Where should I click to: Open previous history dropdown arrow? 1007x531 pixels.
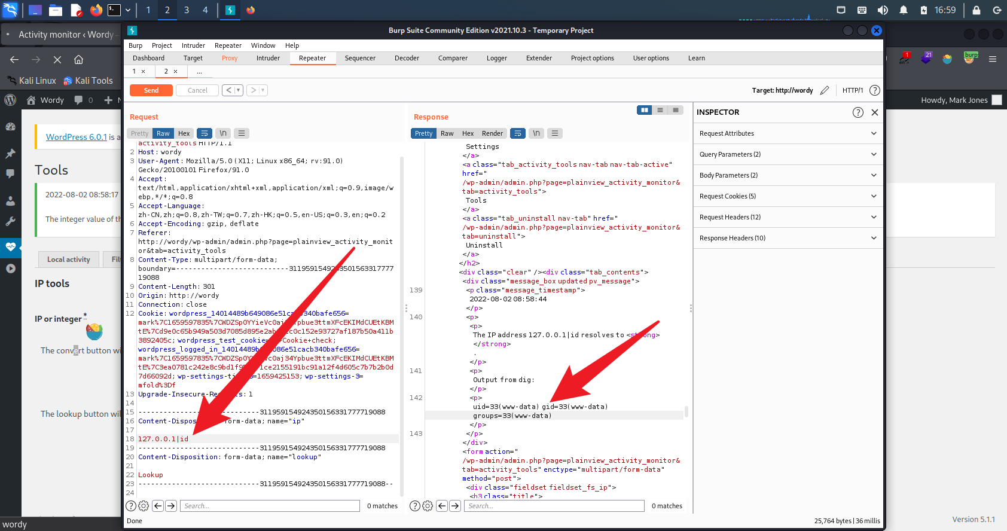tap(239, 90)
